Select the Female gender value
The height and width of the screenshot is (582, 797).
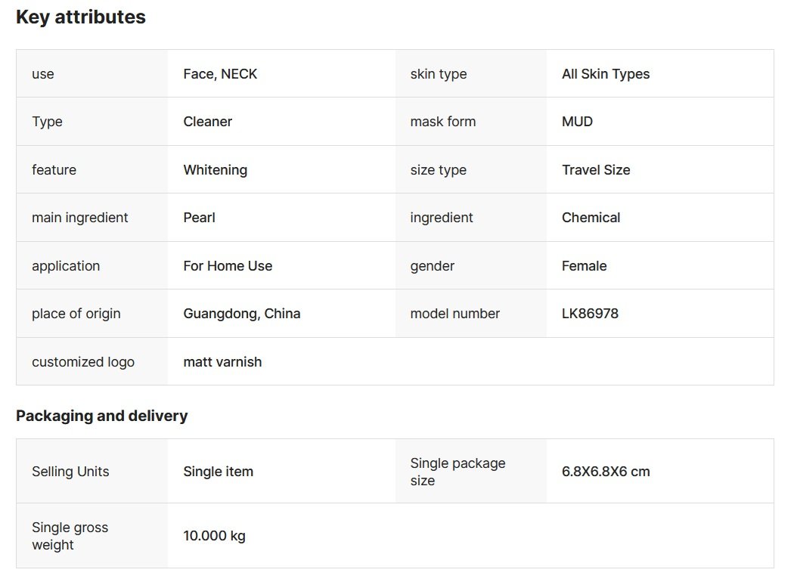(x=585, y=266)
